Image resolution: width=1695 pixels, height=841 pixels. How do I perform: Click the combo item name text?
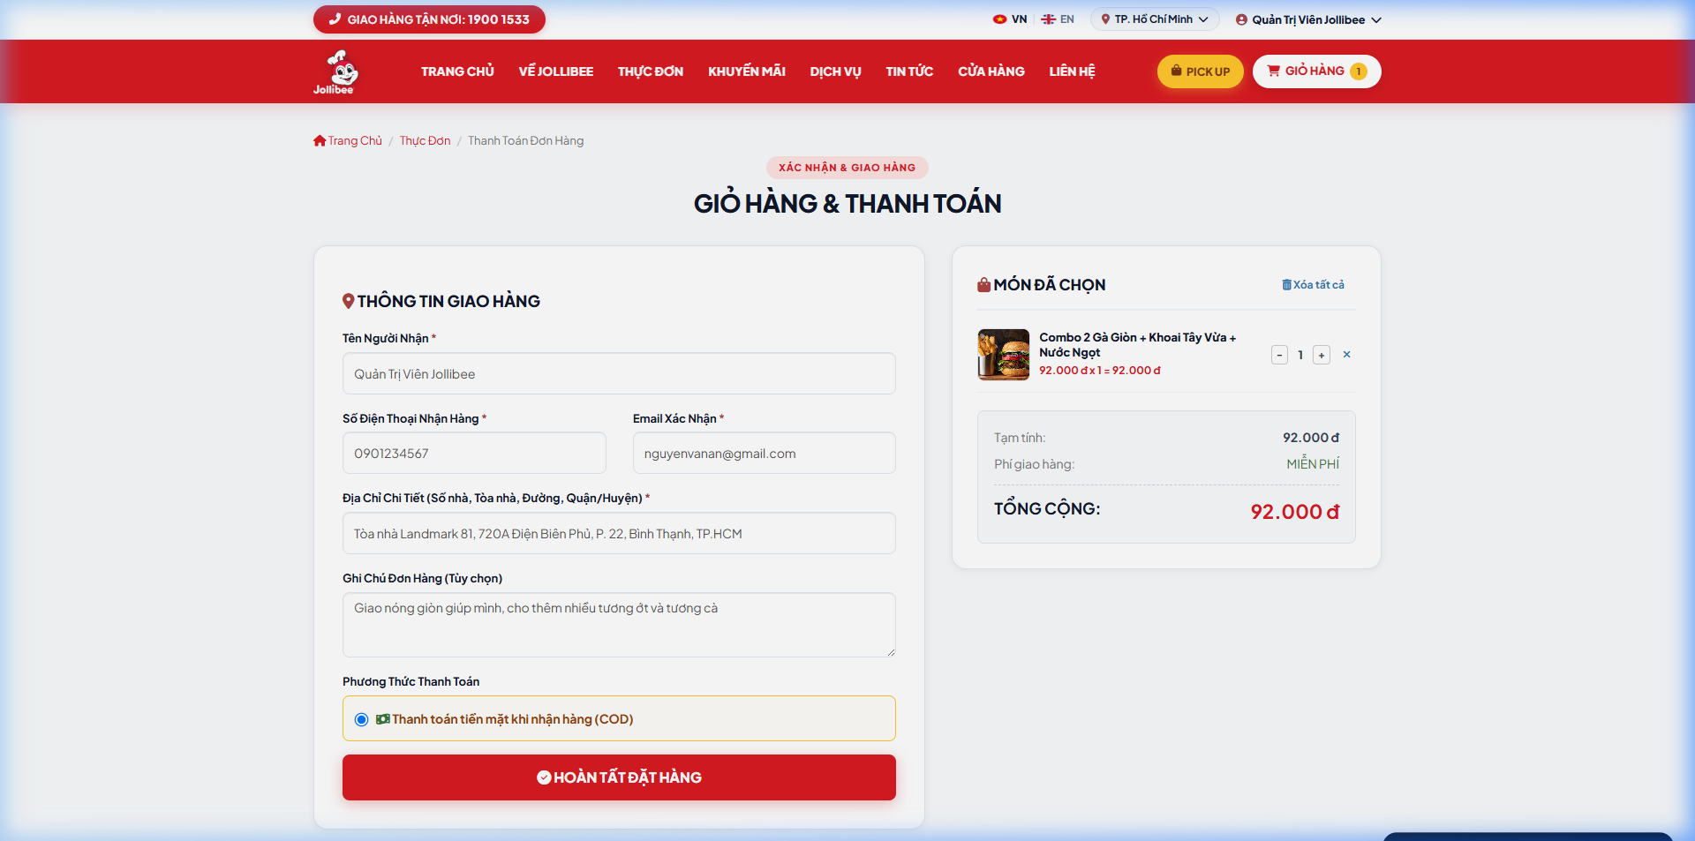coord(1137,345)
